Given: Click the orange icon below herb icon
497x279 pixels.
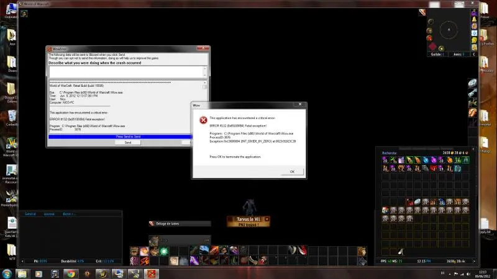Looking at the screenshot, I should coord(472,113).
